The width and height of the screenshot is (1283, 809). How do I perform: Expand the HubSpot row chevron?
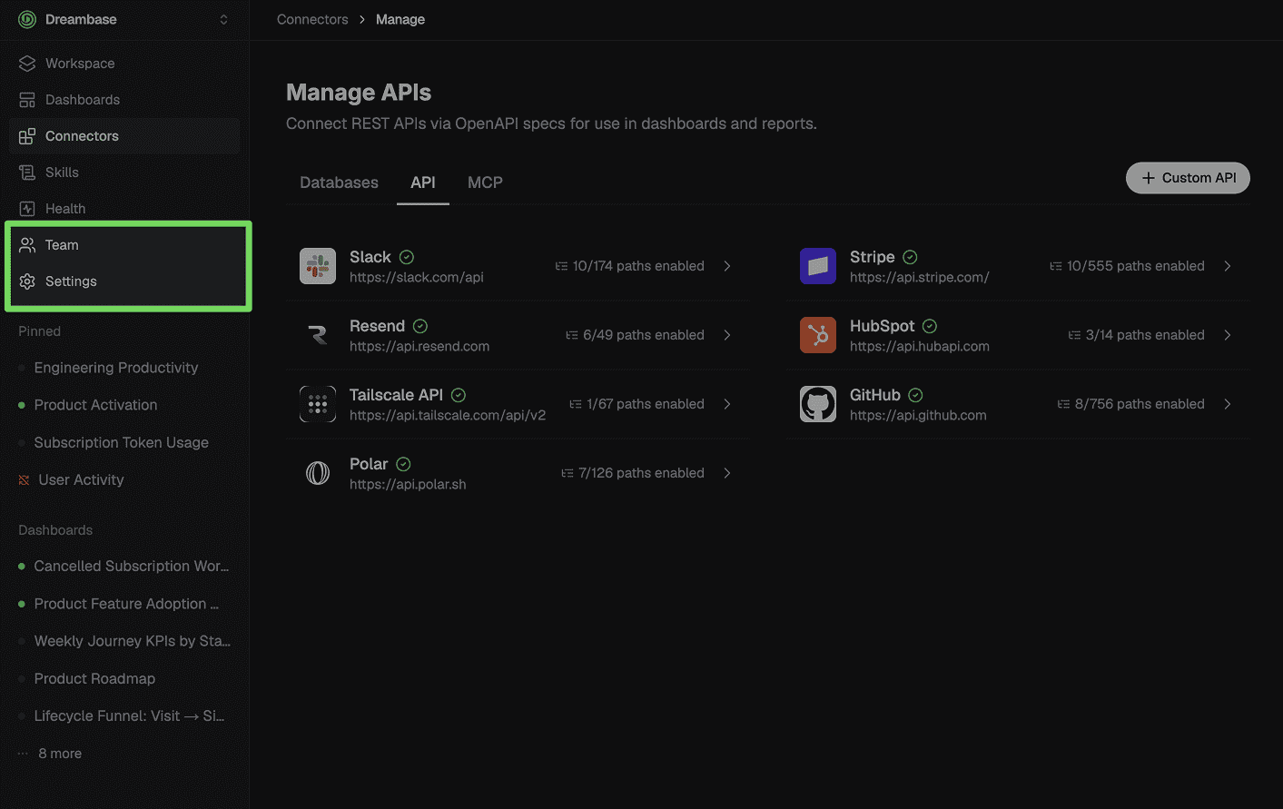(x=1228, y=335)
